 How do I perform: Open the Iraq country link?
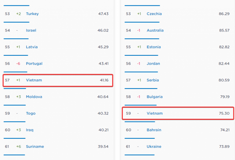[x=30, y=130]
